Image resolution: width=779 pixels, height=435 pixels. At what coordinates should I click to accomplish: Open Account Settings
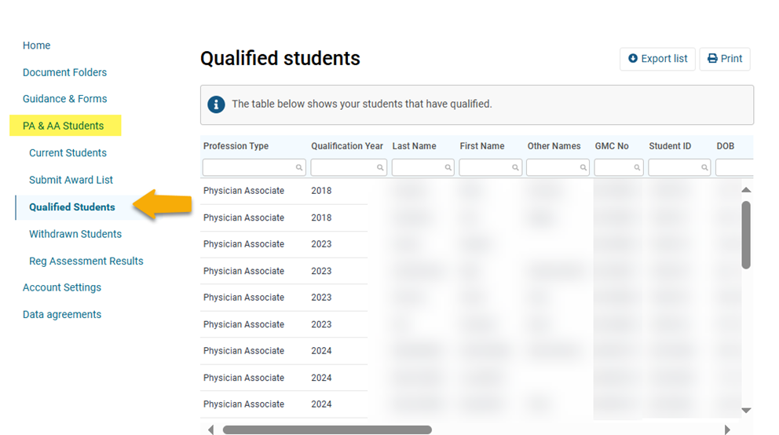tap(61, 287)
